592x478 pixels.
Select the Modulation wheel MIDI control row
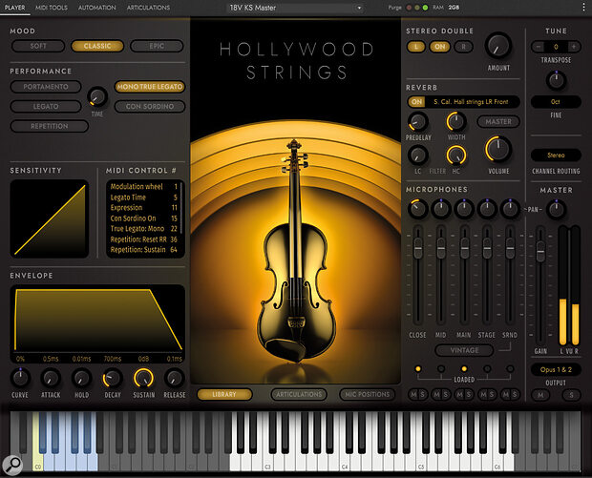144,186
